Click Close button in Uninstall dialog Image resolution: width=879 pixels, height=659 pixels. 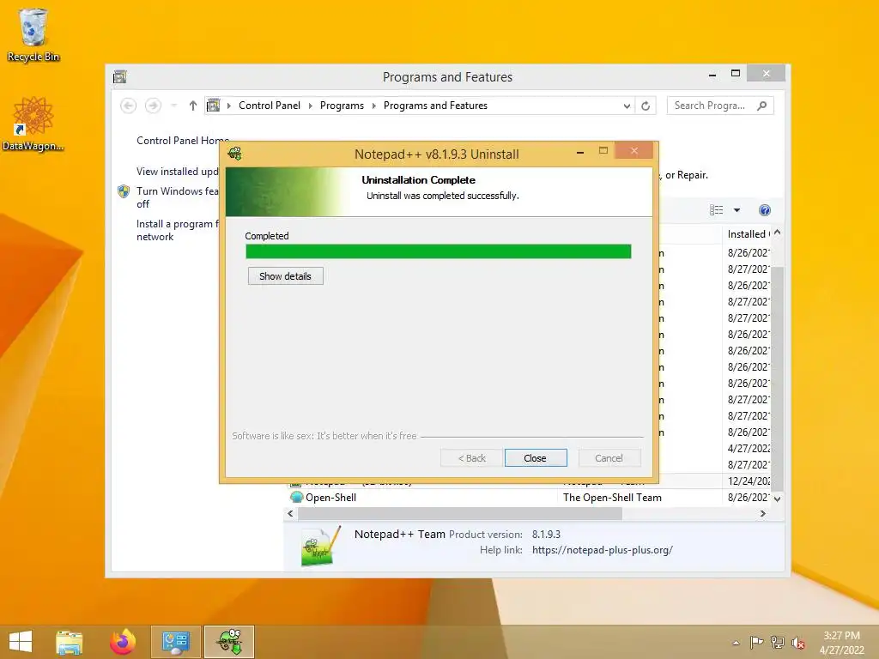point(536,458)
